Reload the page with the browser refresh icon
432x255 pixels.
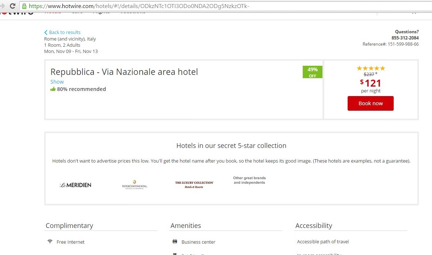pyautogui.click(x=12, y=6)
